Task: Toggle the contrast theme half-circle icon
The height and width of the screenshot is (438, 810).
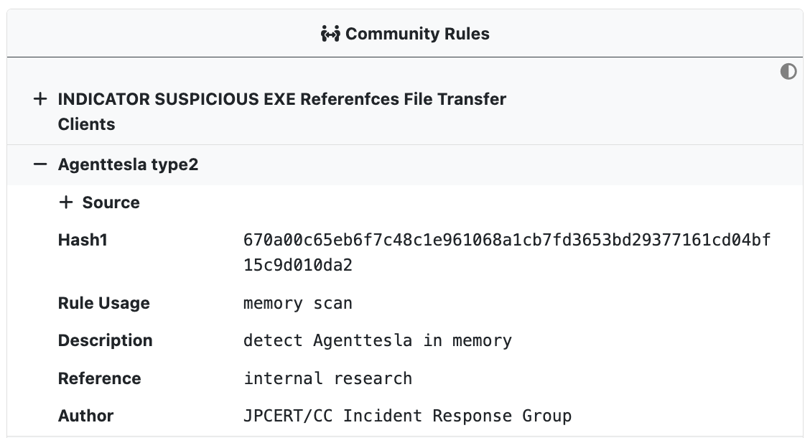Action: pyautogui.click(x=788, y=71)
